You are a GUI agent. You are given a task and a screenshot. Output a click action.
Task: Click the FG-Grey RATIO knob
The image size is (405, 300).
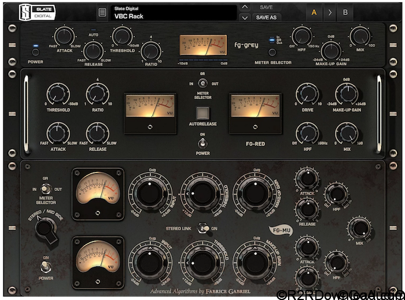151,51
